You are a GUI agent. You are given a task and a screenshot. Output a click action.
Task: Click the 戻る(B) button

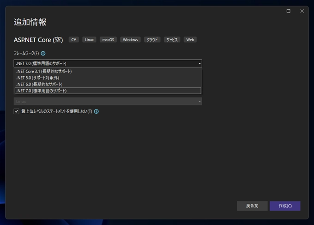coord(252,206)
